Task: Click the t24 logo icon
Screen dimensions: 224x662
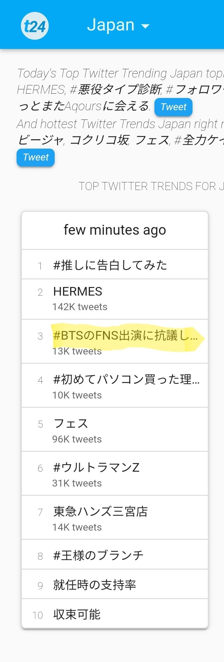Action: click(35, 26)
